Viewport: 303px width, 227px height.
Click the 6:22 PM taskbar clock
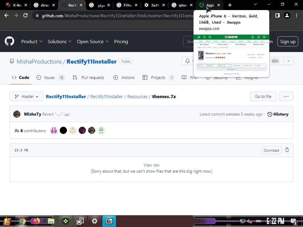tap(275, 221)
